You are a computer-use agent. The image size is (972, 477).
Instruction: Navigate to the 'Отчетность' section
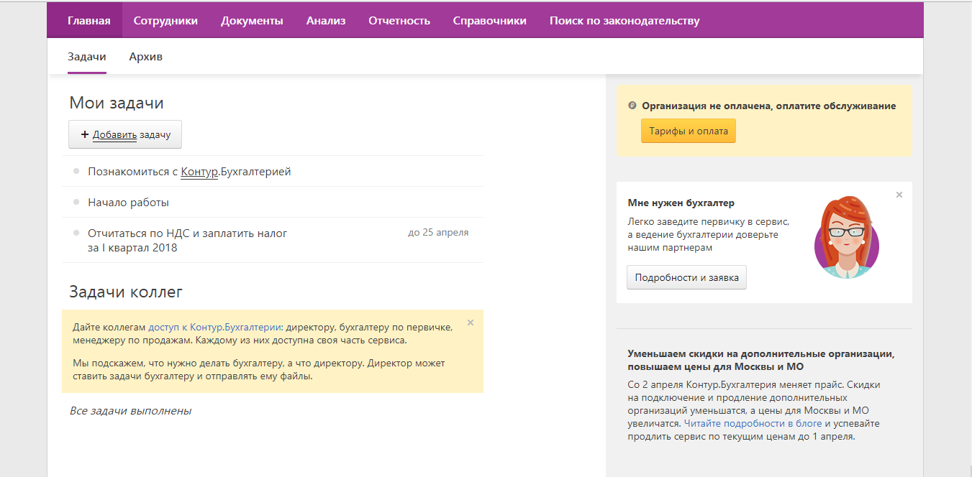click(x=399, y=21)
